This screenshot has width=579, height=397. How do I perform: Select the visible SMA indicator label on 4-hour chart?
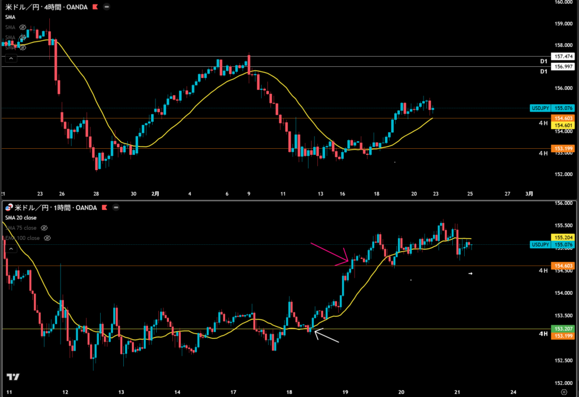tap(10, 17)
